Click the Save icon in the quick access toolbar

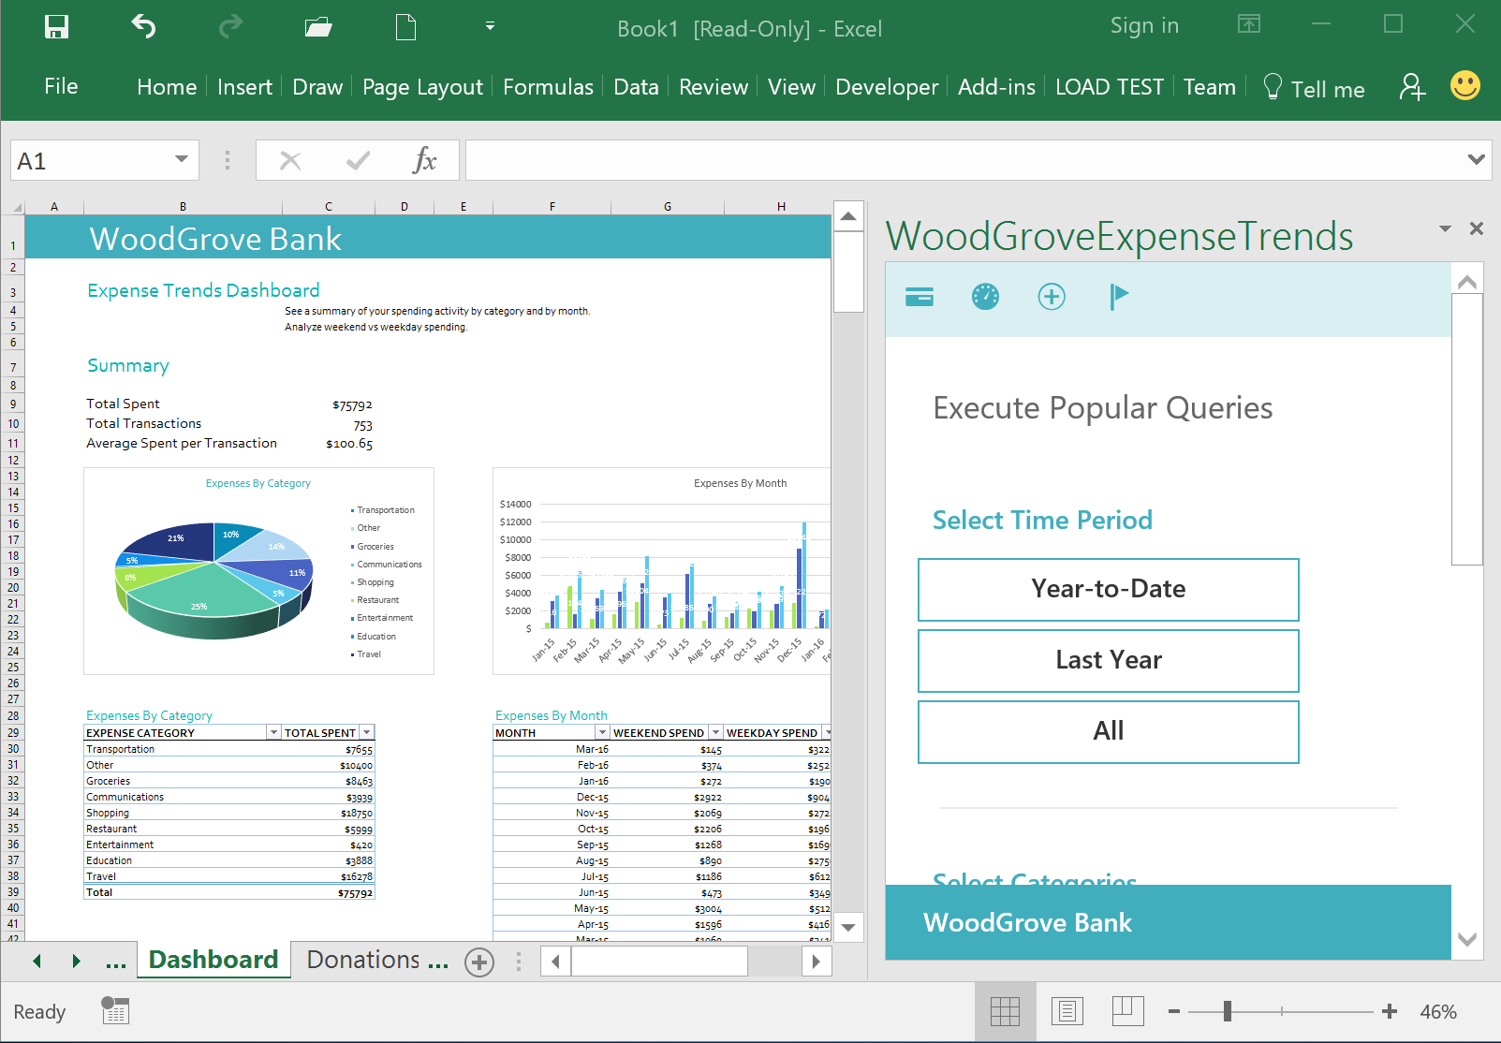[x=57, y=26]
